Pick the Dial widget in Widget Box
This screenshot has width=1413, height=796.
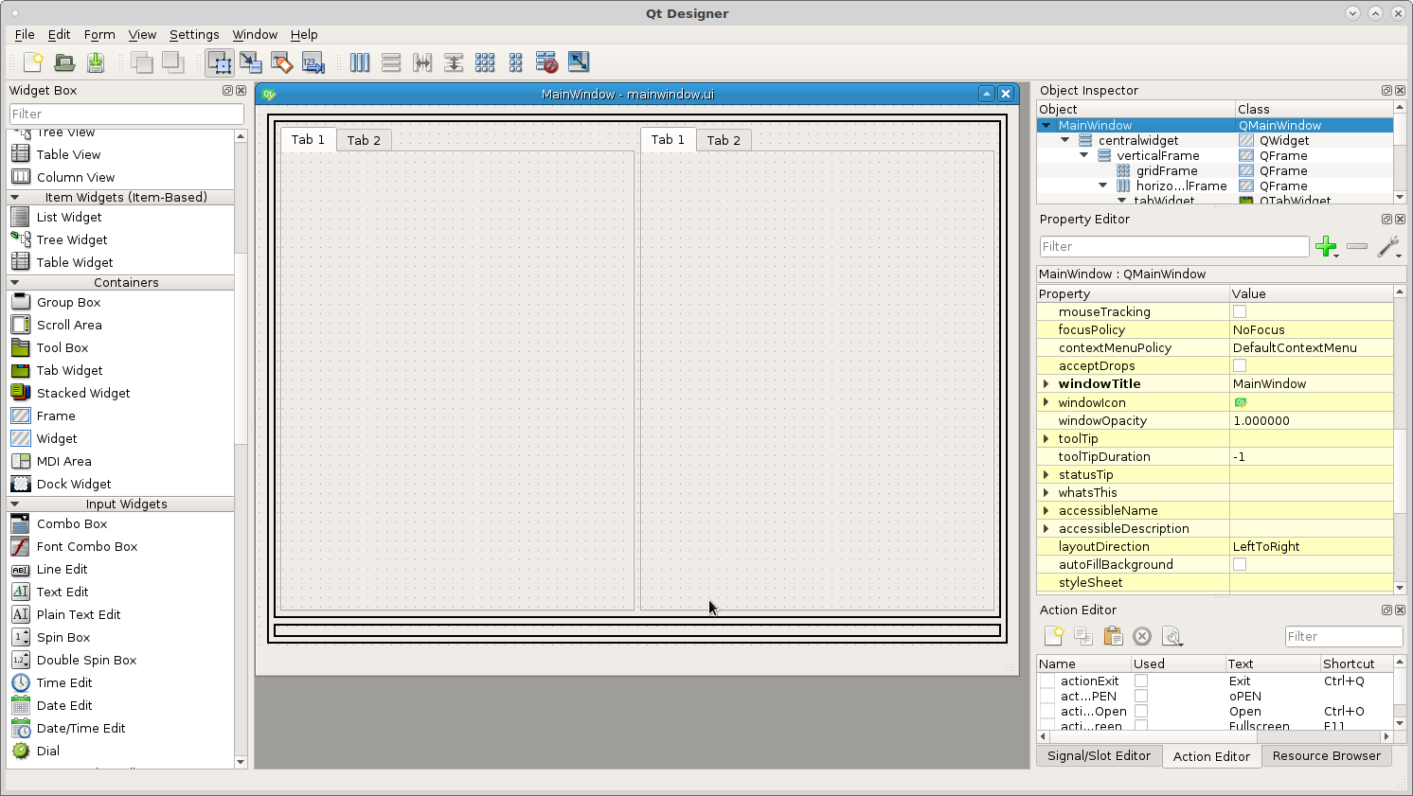click(x=47, y=751)
